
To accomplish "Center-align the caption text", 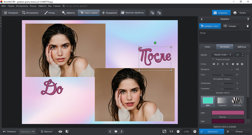I will [237, 64].
